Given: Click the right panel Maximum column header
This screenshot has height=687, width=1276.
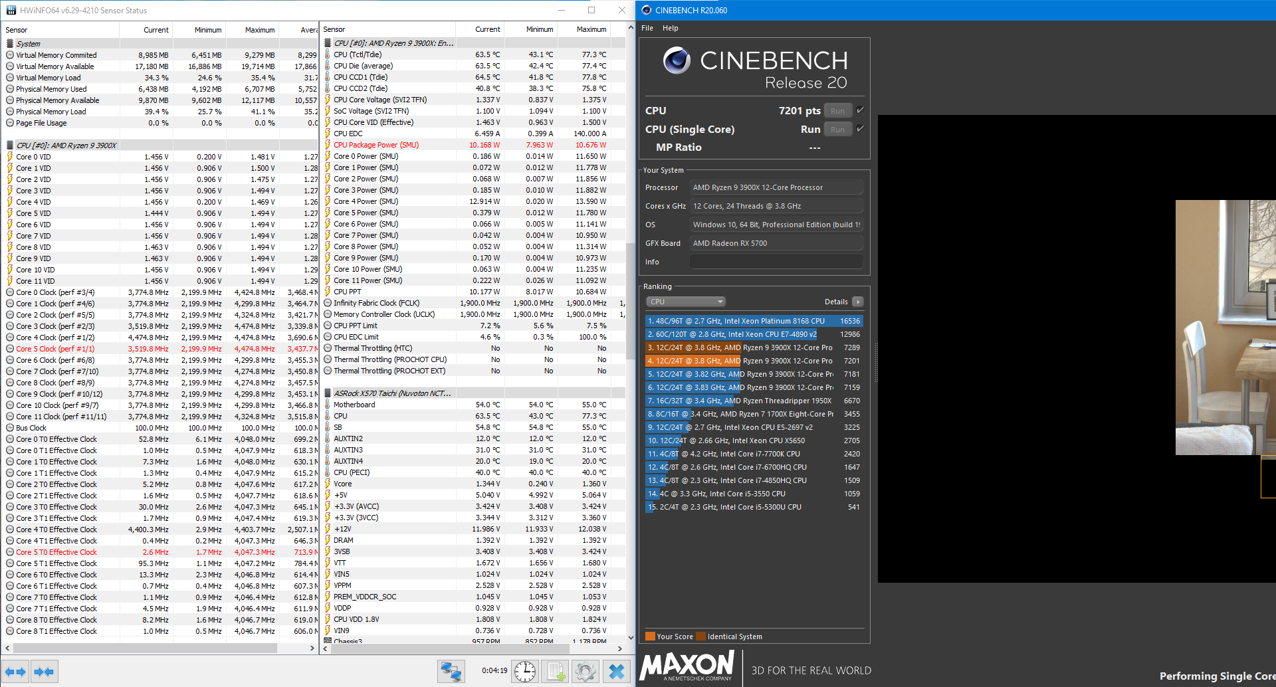Looking at the screenshot, I should (584, 30).
